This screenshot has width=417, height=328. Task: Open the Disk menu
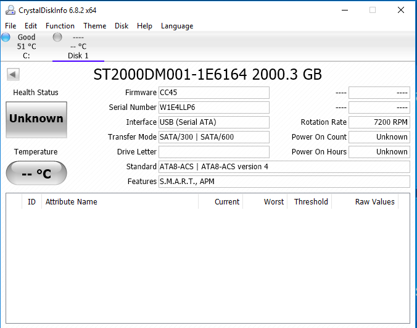coord(122,26)
